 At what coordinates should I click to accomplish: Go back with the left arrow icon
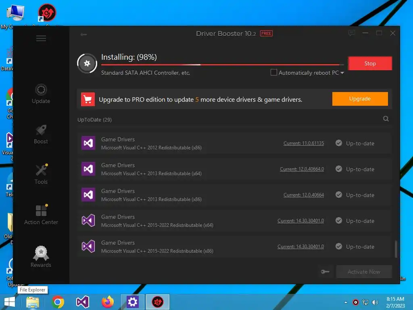coord(84,34)
